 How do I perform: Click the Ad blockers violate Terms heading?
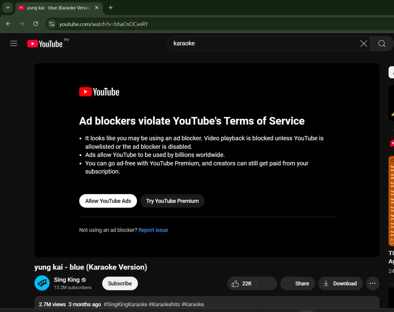[x=192, y=121]
